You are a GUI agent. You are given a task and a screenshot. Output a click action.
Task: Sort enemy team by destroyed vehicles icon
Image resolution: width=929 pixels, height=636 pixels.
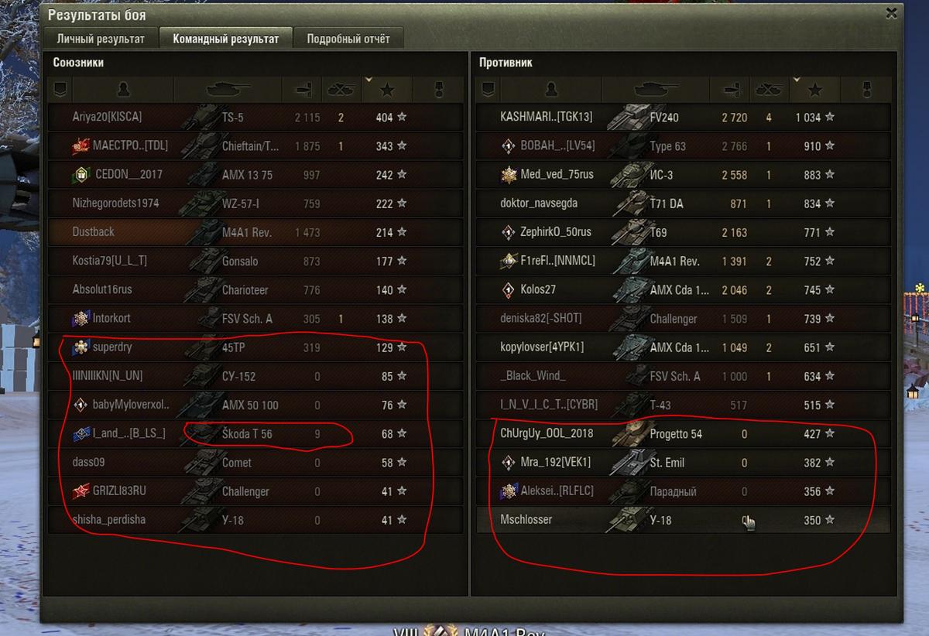[770, 91]
